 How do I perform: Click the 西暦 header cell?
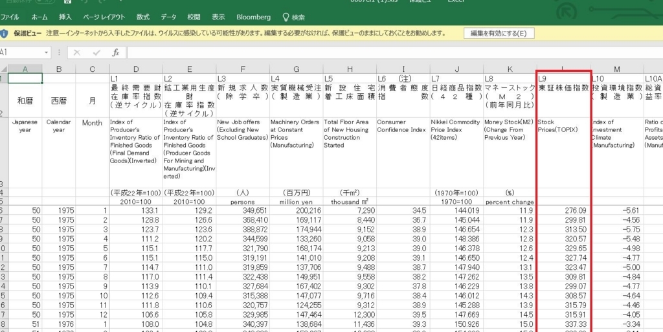tap(59, 100)
